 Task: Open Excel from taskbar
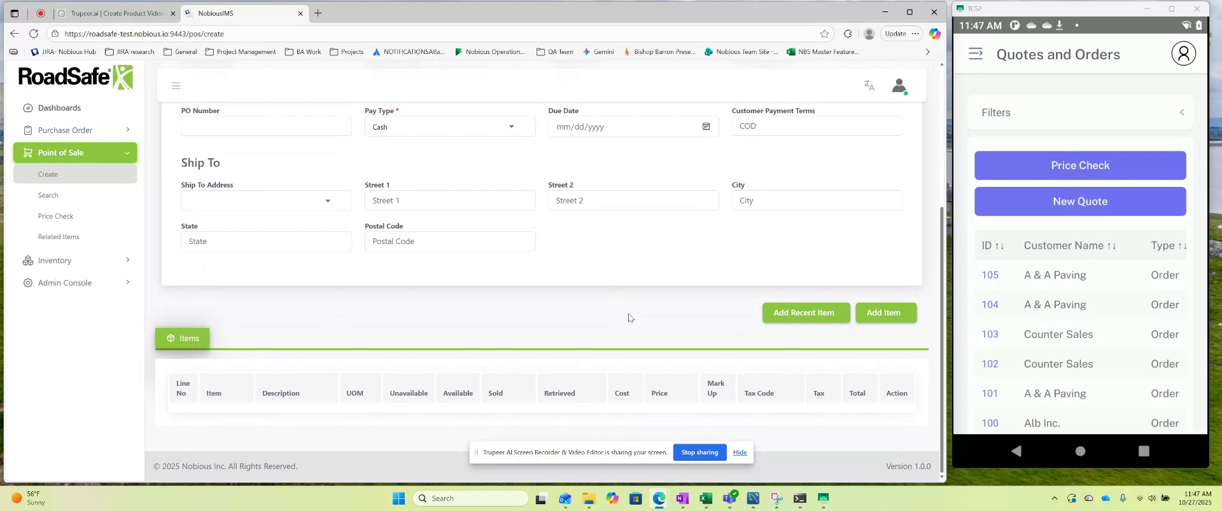706,498
